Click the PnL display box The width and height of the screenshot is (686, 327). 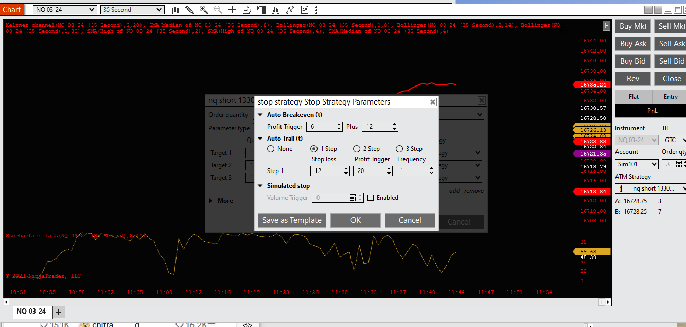(652, 110)
